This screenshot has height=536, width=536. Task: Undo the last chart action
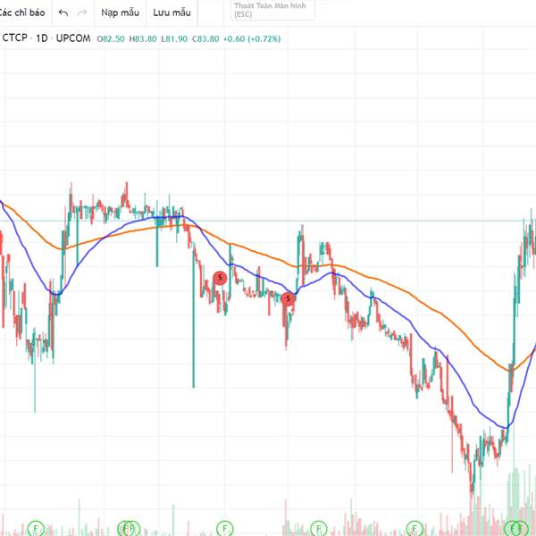tap(63, 13)
